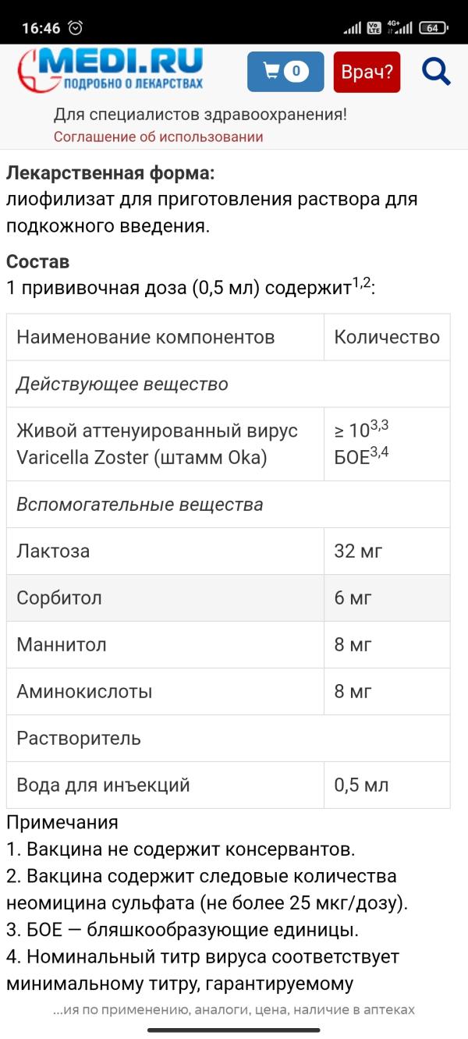Viewport: 468px width, 1039px height.
Task: Tap the alarm clock status icon
Action: pyautogui.click(x=76, y=28)
